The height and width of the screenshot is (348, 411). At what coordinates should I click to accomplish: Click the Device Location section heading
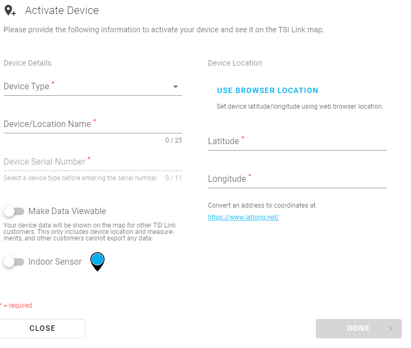click(235, 63)
